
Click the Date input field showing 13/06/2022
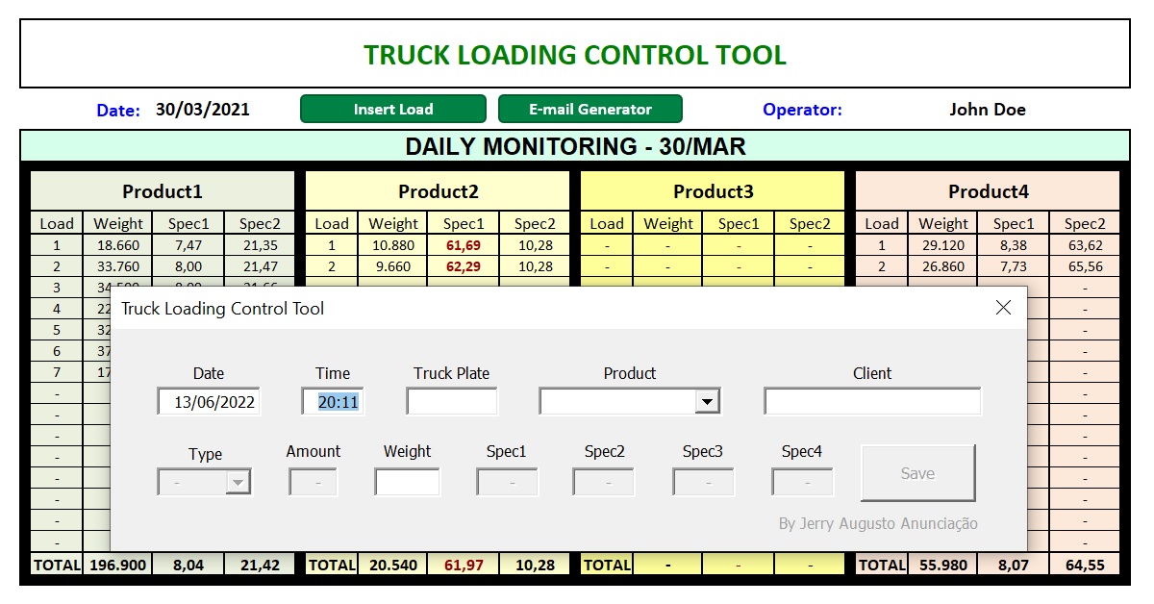pyautogui.click(x=209, y=401)
